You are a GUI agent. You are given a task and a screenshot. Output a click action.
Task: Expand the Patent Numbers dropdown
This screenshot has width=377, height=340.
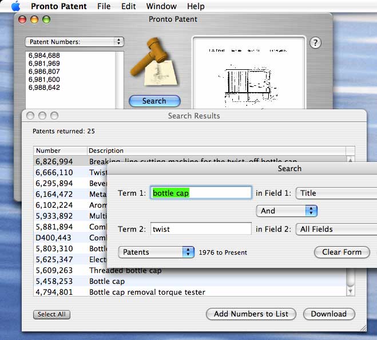[x=74, y=42]
